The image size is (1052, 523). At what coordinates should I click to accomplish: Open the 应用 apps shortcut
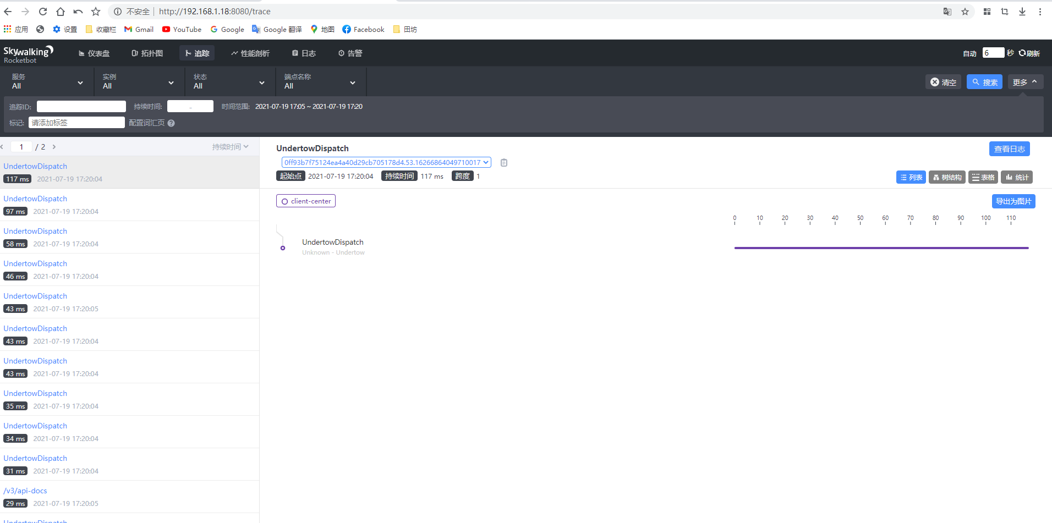15,29
